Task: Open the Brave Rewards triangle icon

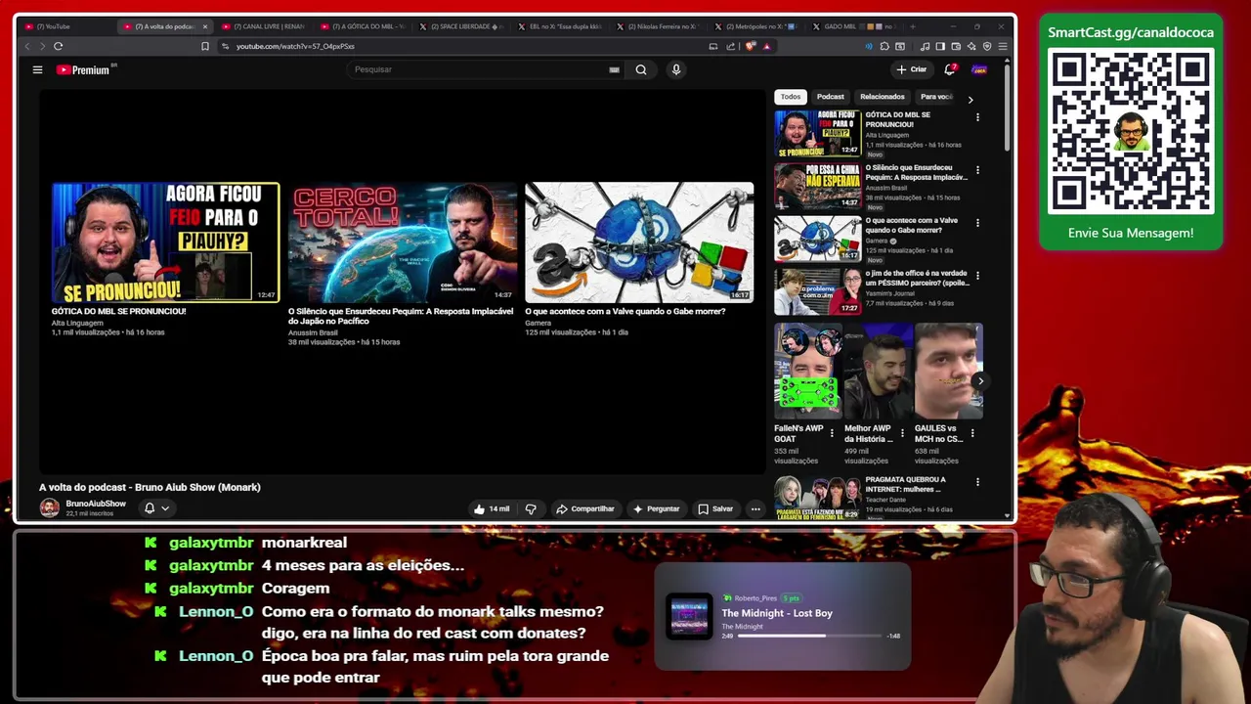Action: point(766,46)
